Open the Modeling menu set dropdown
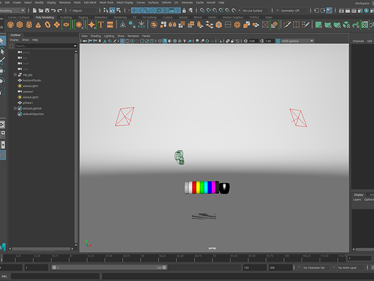The image size is (374, 281). (x=12, y=11)
